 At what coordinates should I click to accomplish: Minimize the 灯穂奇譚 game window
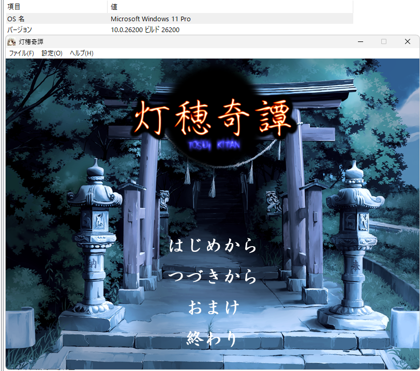click(361, 41)
